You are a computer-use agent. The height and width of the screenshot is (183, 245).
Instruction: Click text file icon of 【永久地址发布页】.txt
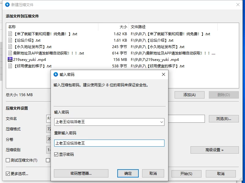click(10, 47)
